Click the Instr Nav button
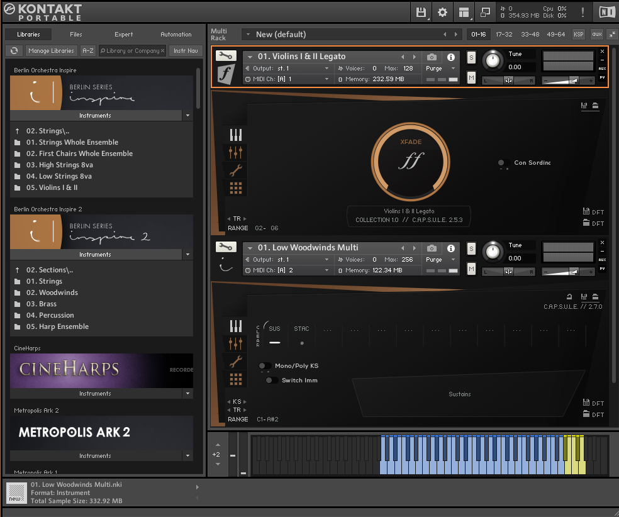The height and width of the screenshot is (517, 619). (x=186, y=50)
